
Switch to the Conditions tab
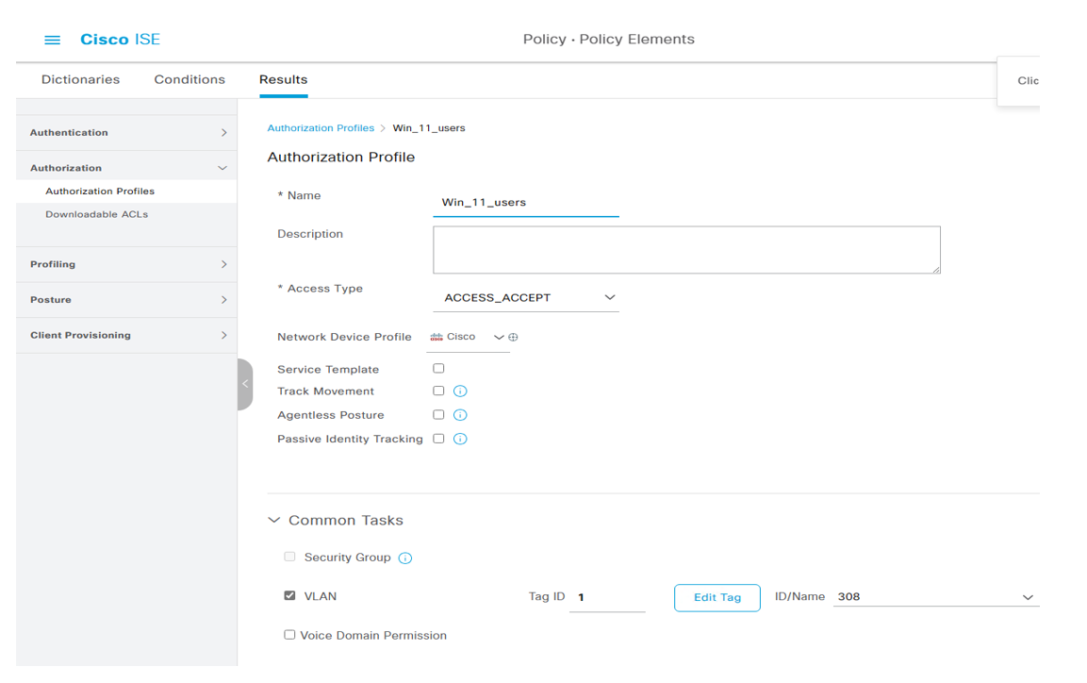(189, 79)
